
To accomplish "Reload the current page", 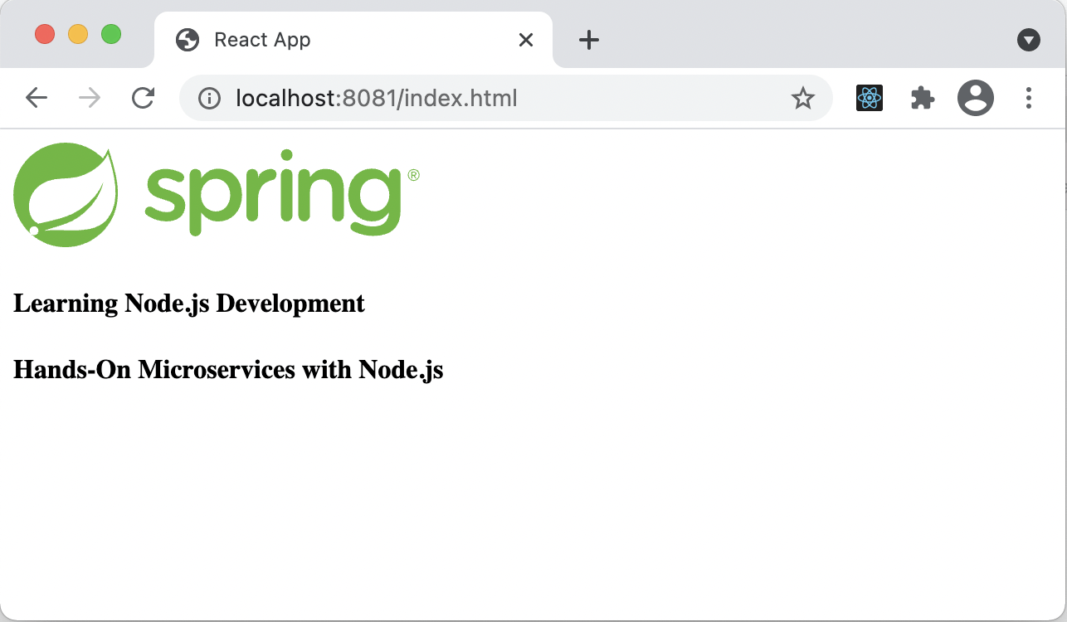I will [144, 99].
